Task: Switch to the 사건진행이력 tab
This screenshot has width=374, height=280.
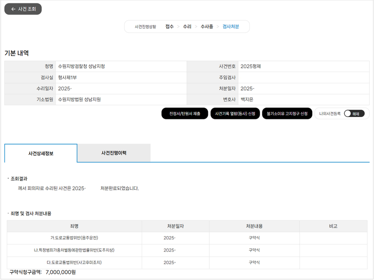Action: 113,153
